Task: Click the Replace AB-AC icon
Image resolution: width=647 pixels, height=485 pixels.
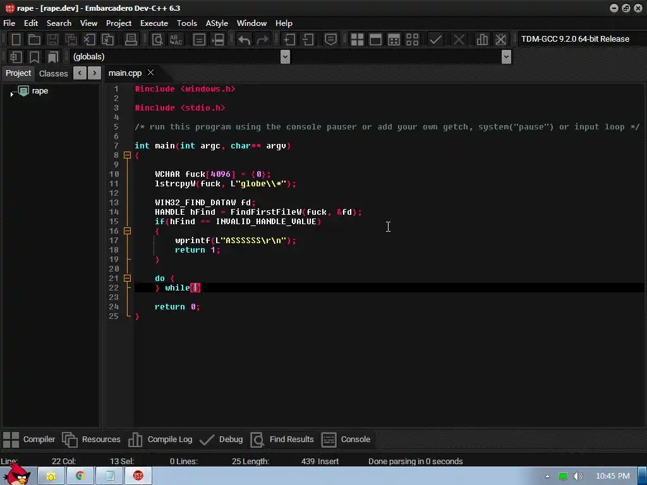Action: (176, 39)
